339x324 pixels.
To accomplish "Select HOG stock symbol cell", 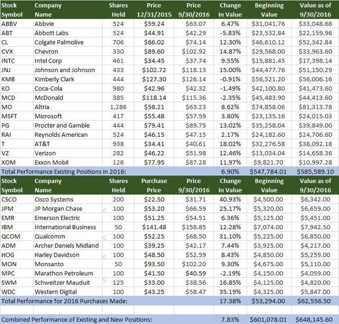I will click(17, 255).
